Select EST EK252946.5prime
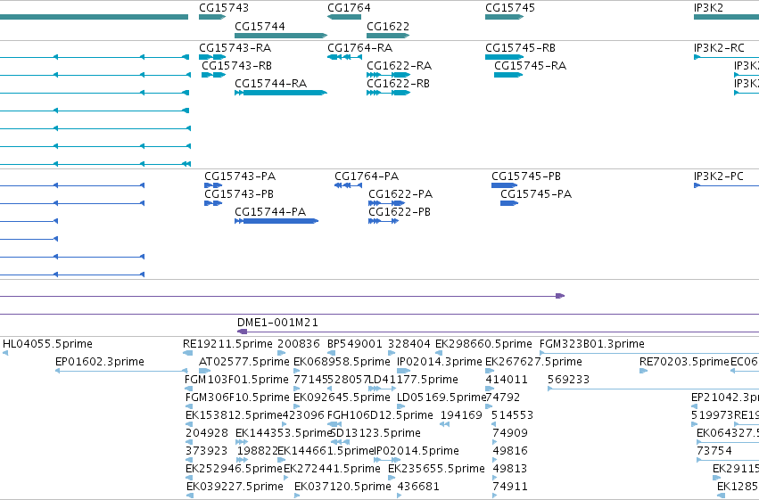This screenshot has height=500, width=759. pos(235,469)
